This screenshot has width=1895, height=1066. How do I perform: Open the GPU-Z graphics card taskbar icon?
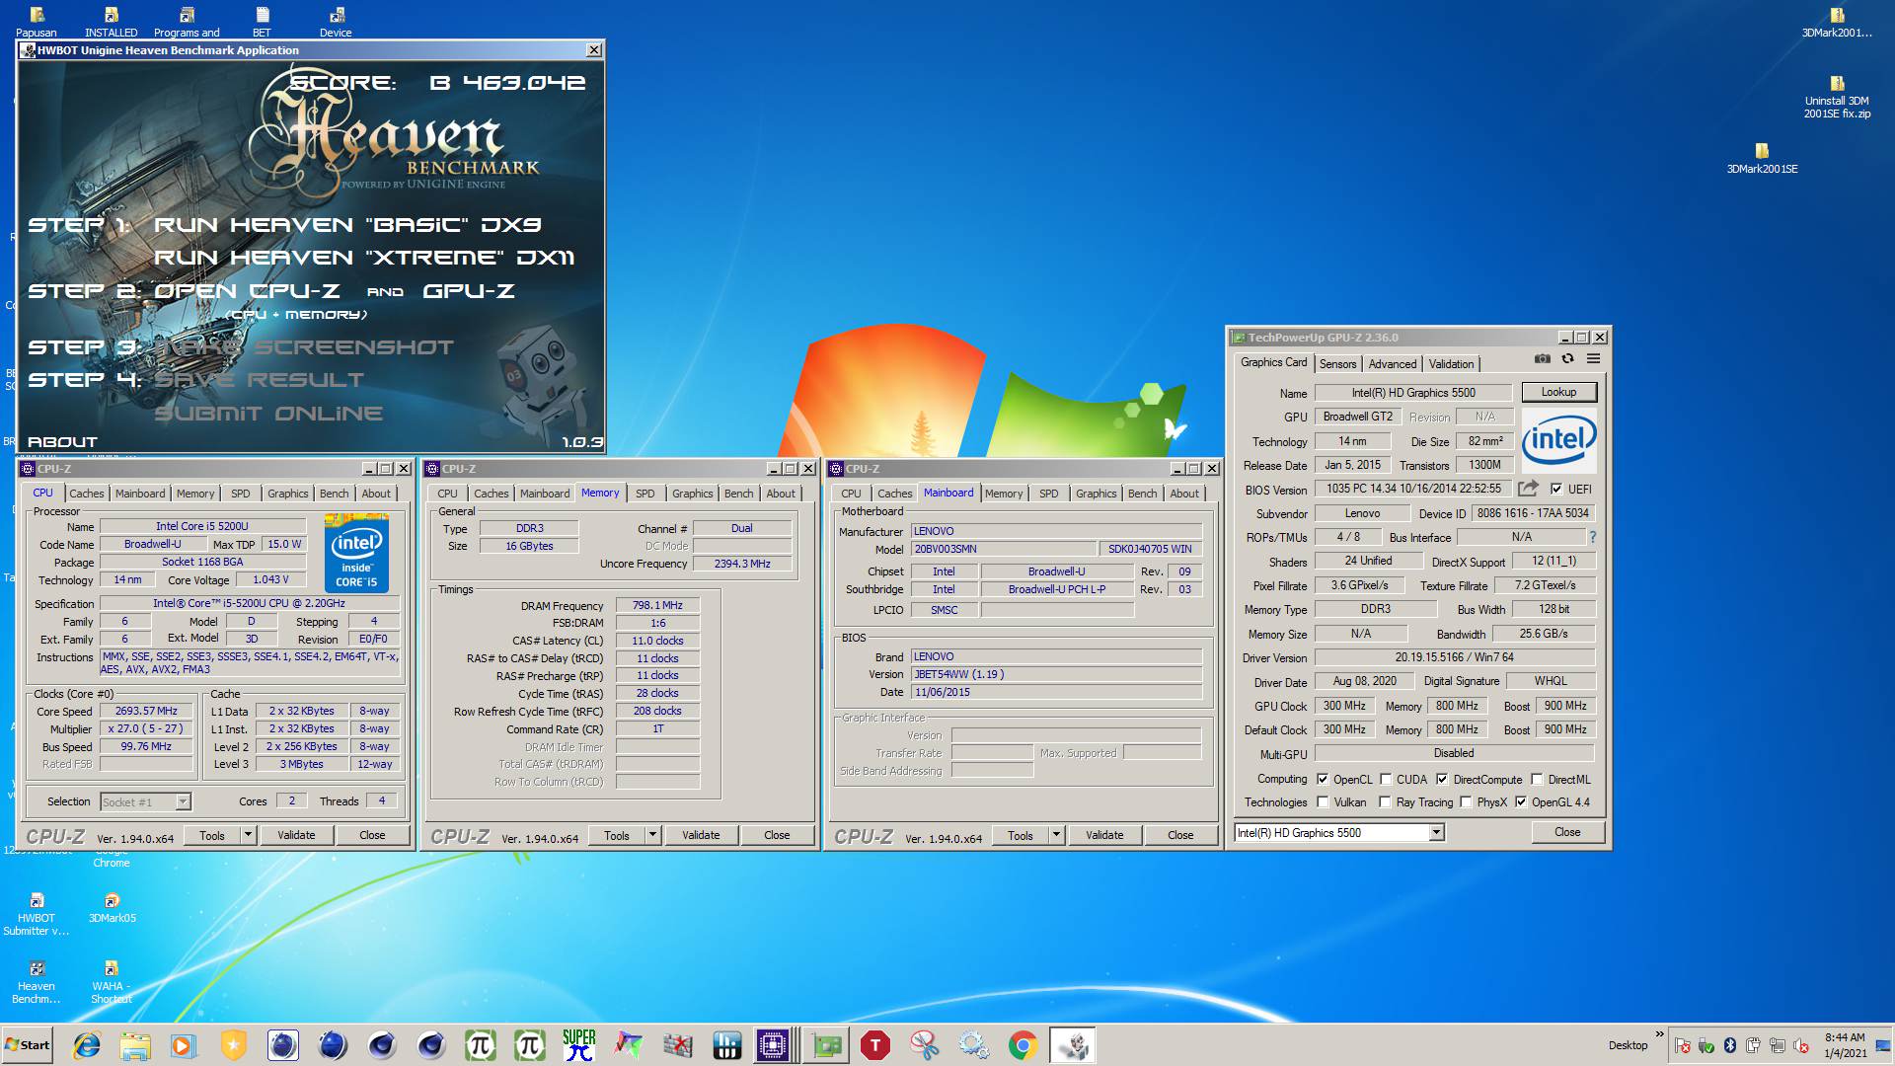pyautogui.click(x=826, y=1045)
